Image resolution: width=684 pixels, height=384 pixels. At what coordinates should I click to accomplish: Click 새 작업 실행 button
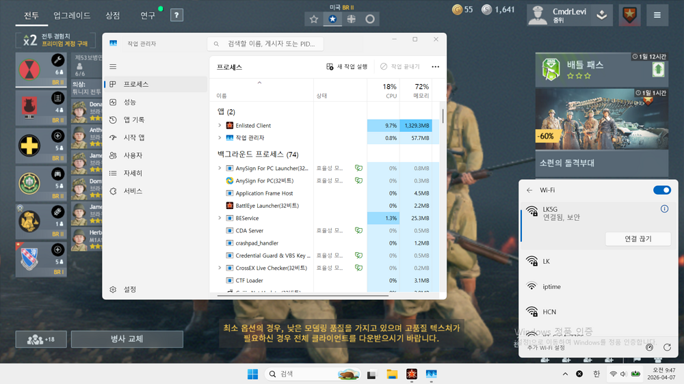[347, 67]
